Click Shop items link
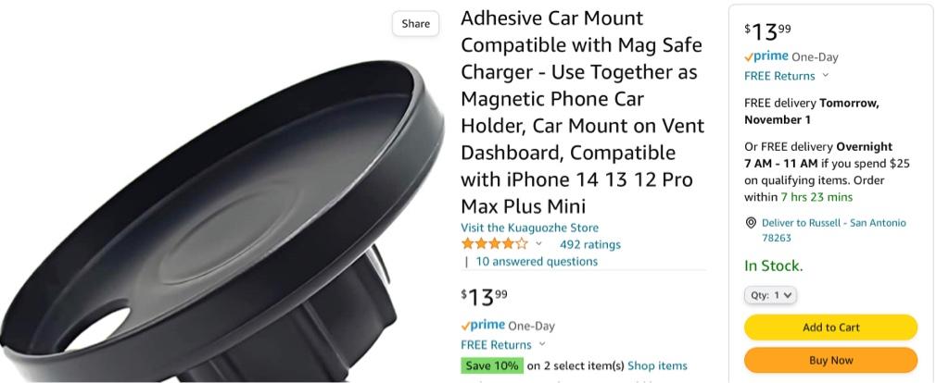 click(657, 366)
